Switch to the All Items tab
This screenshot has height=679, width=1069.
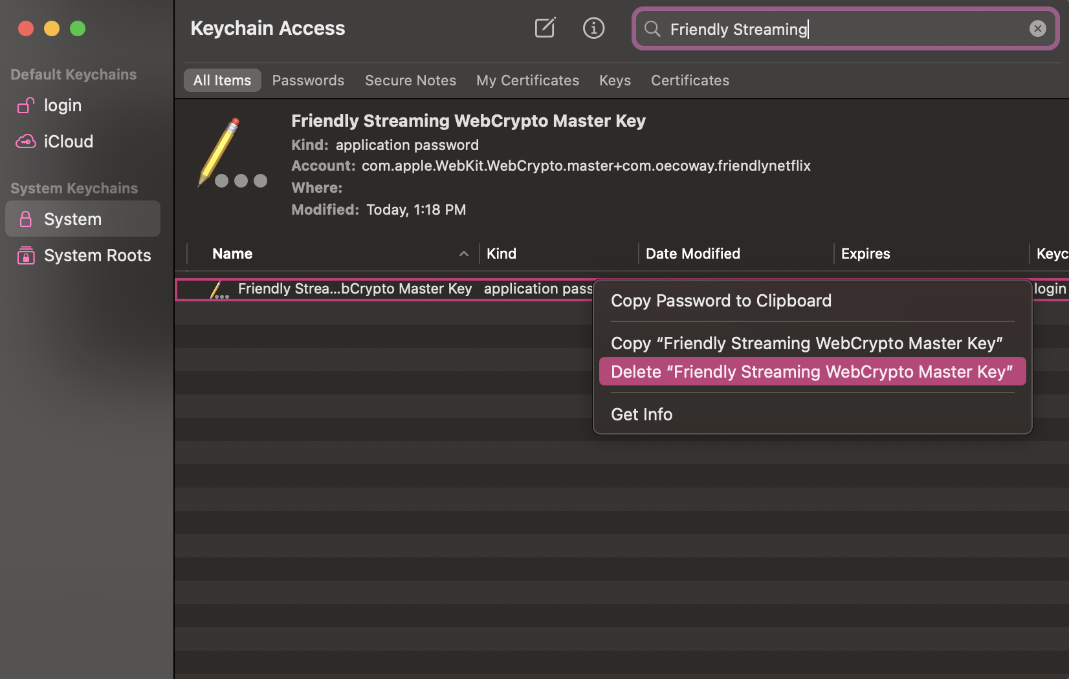[222, 80]
